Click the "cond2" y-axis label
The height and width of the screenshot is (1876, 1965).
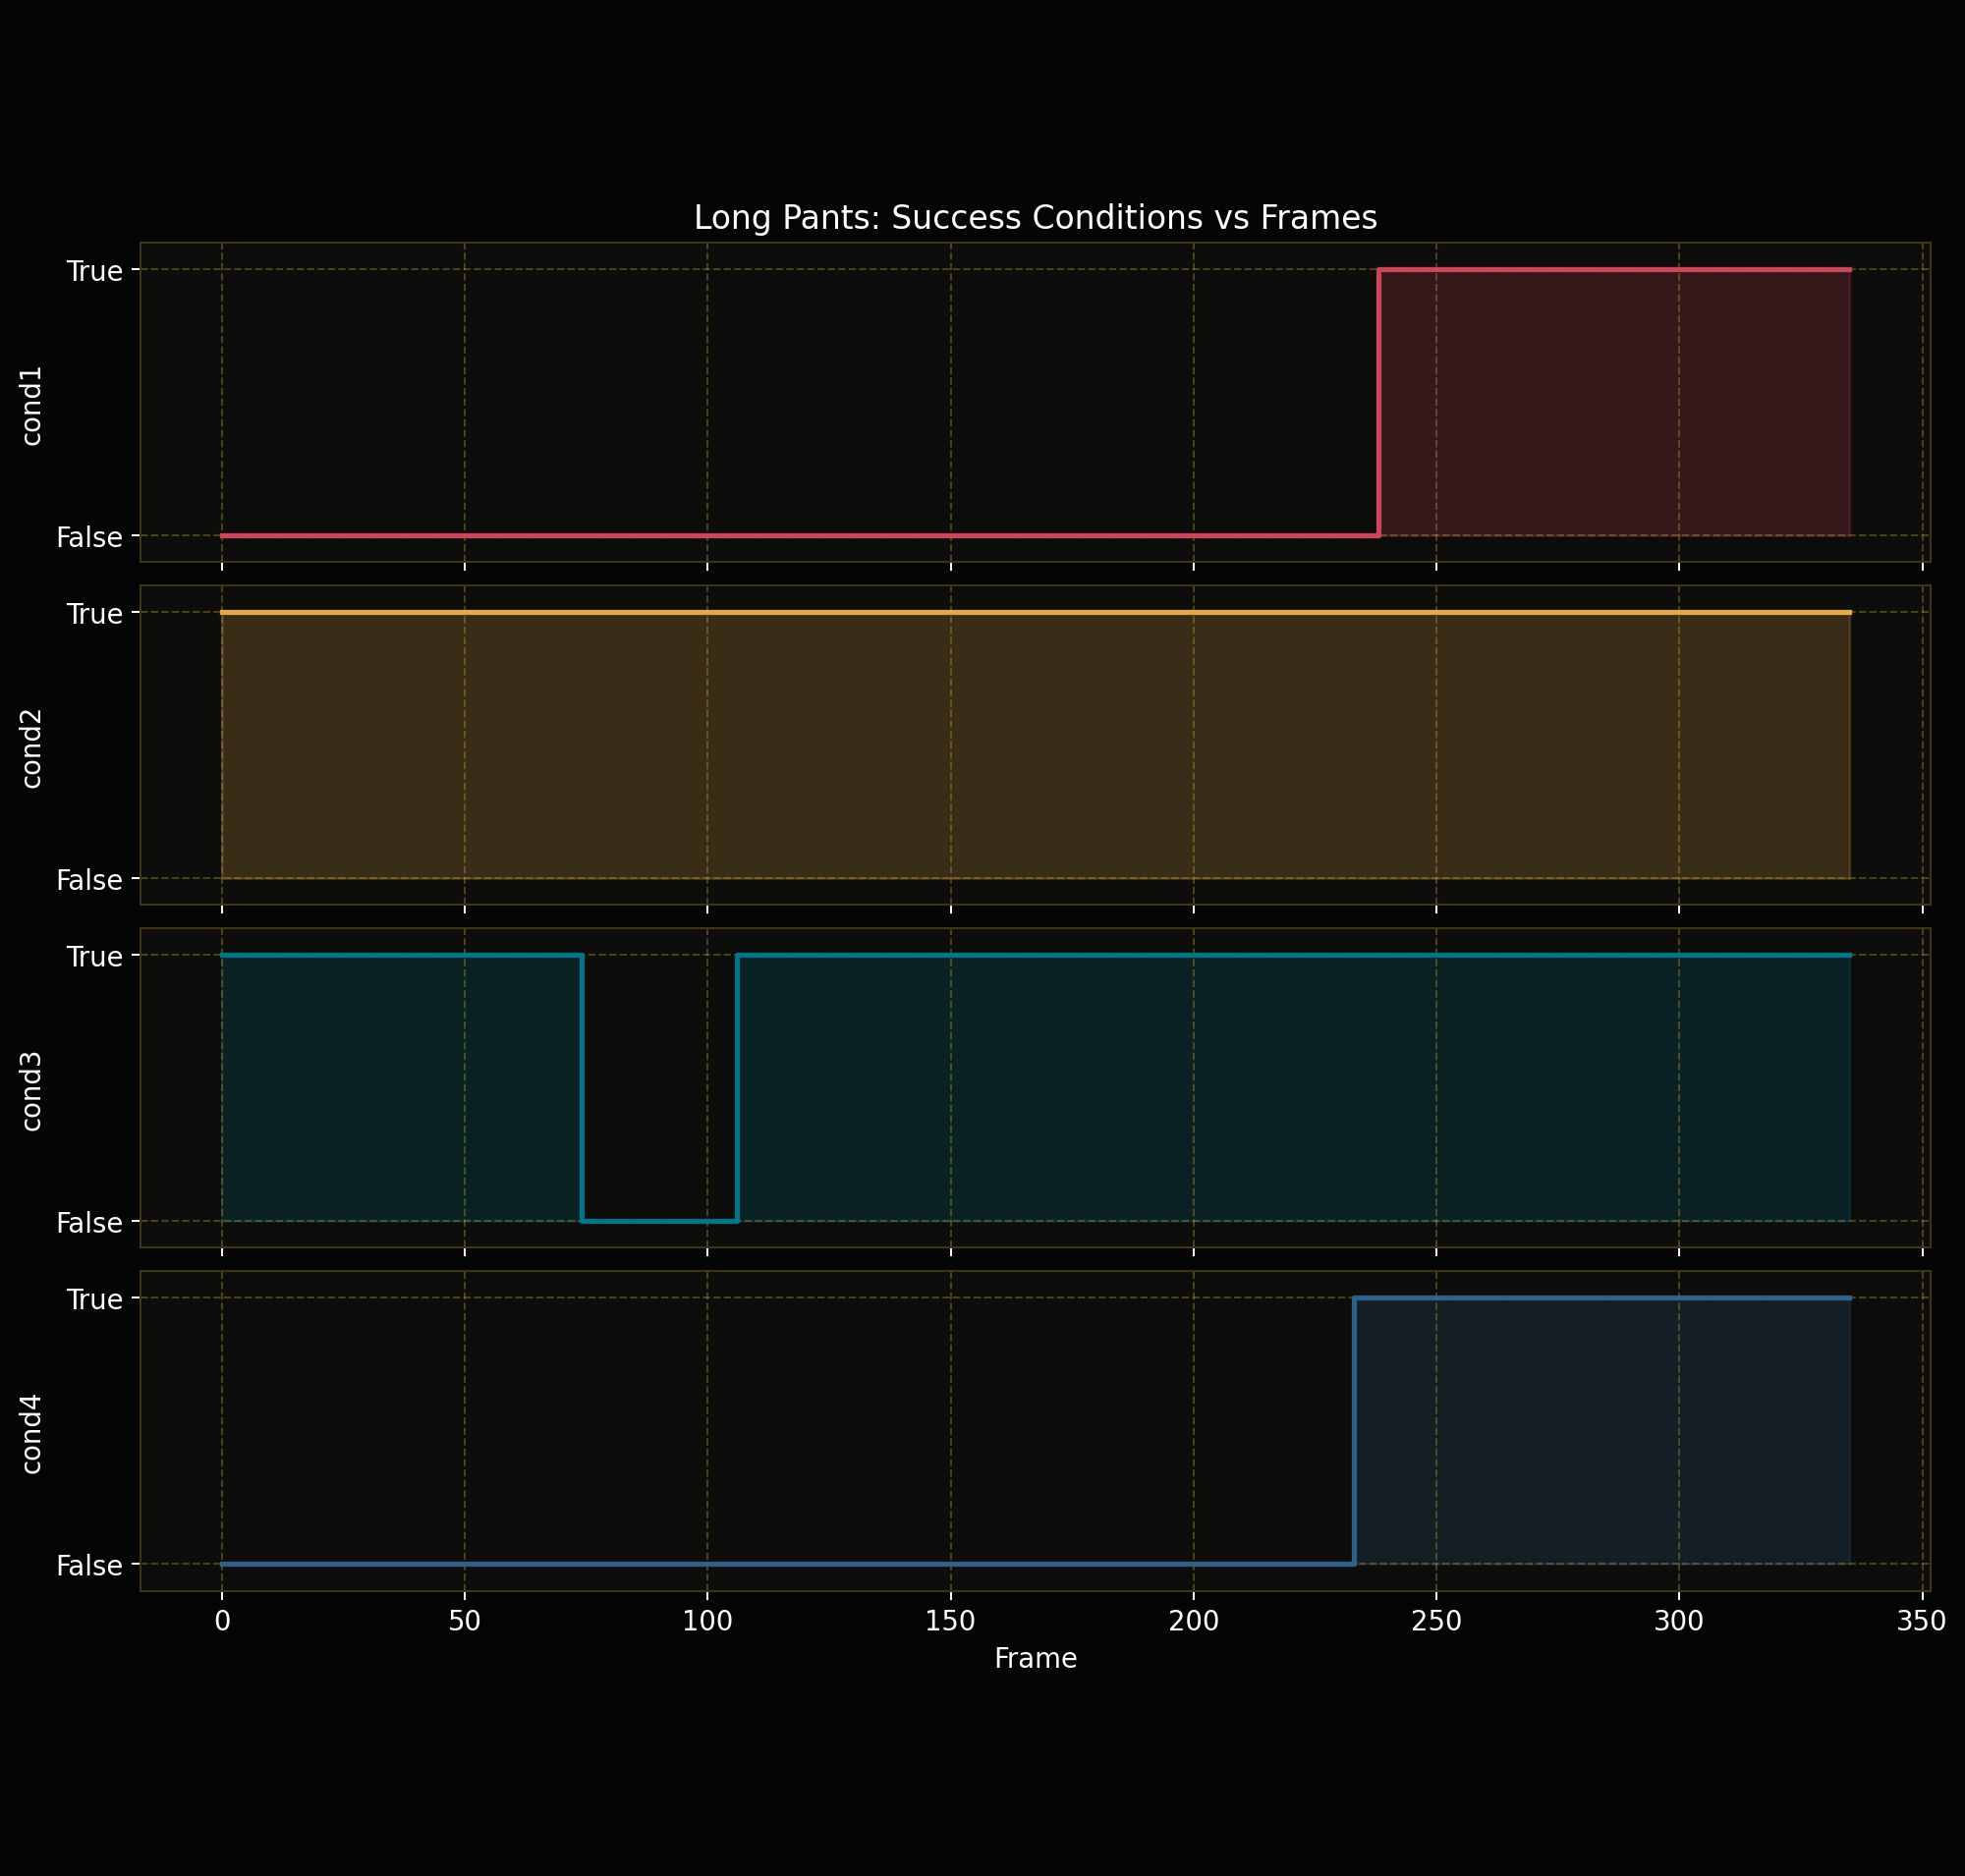32,748
